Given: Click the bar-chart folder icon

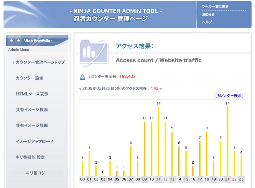Looking at the screenshot, I should (94, 53).
